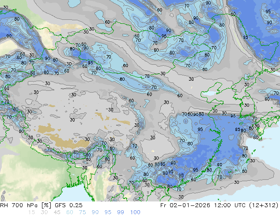280x216 pixels.
Task: Select legend value 99
Action: click(x=121, y=212)
